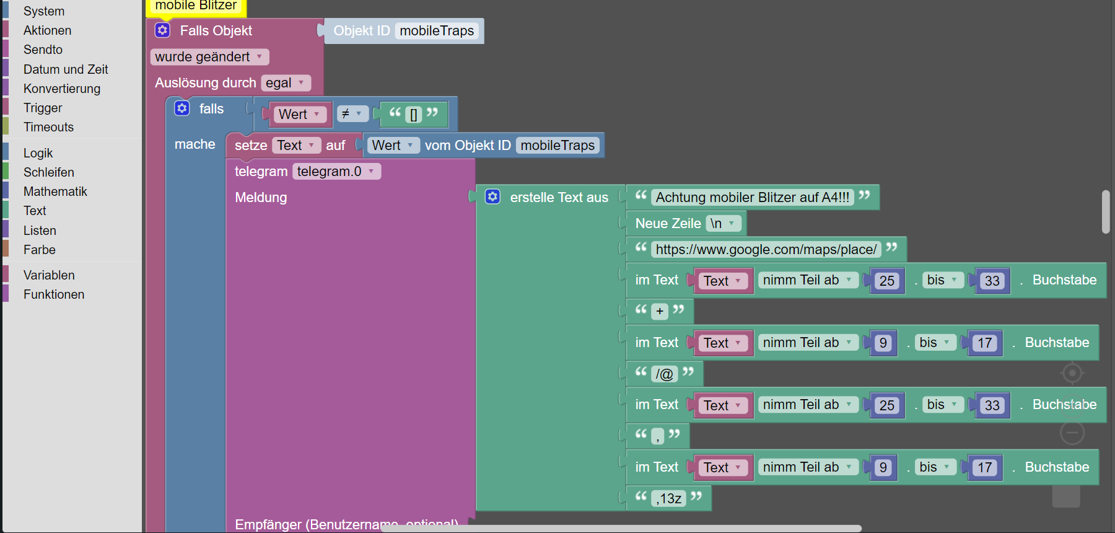The width and height of the screenshot is (1115, 533).
Task: Select the telegram.0 instance dropdown
Action: point(336,171)
